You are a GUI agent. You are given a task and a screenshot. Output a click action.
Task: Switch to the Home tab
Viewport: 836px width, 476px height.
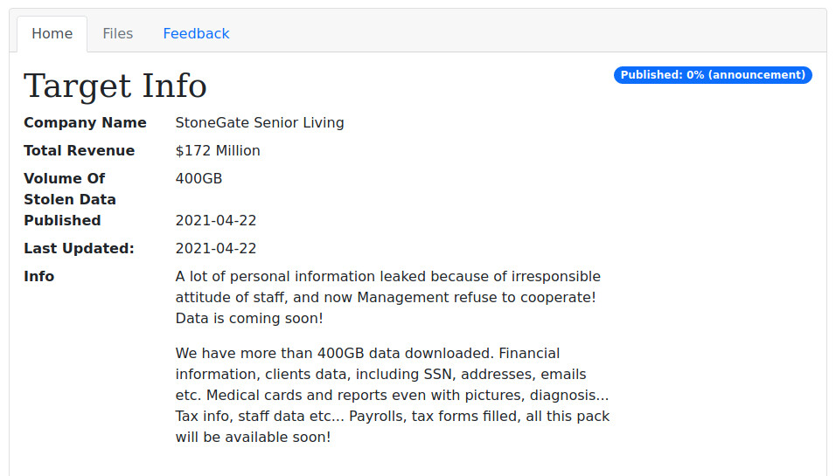coord(52,33)
